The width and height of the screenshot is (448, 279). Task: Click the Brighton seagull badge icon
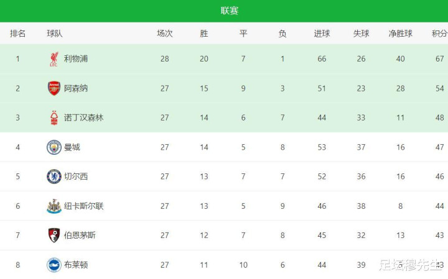[x=54, y=265]
